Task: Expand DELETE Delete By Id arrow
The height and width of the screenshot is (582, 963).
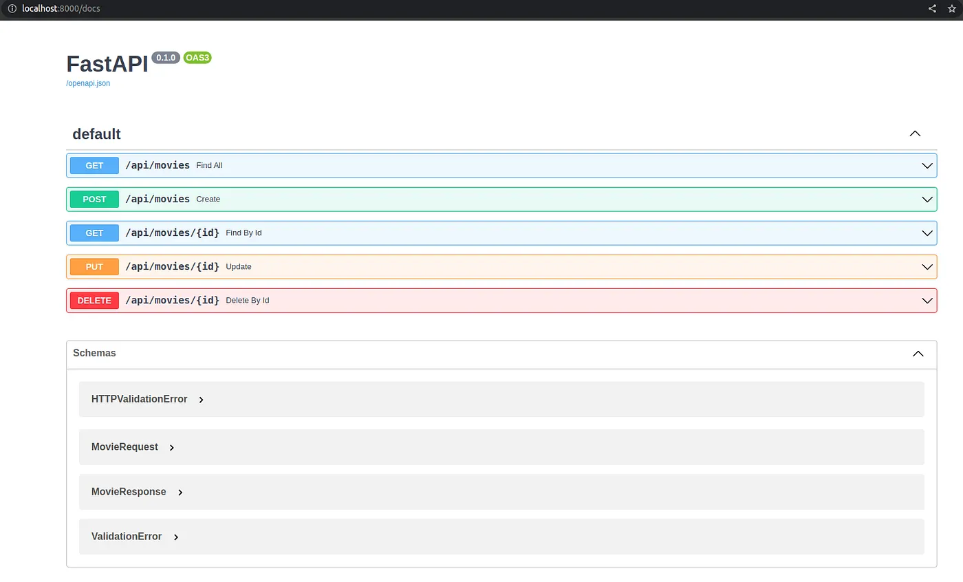Action: click(927, 300)
